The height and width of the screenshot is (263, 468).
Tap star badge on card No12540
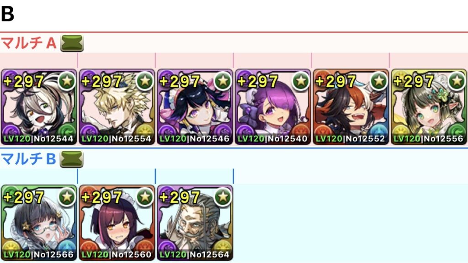pyautogui.click(x=301, y=81)
